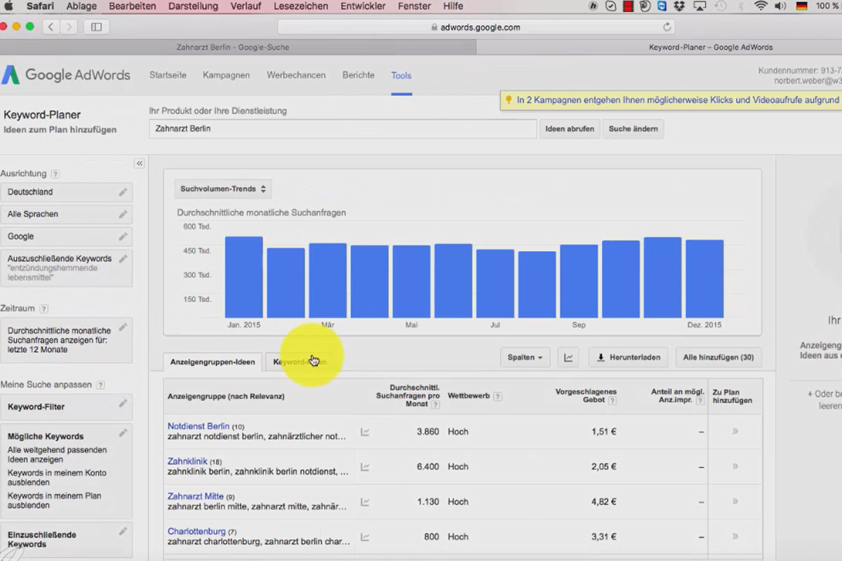The height and width of the screenshot is (561, 842).
Task: Click the 6.400 search volume value
Action: tap(427, 466)
